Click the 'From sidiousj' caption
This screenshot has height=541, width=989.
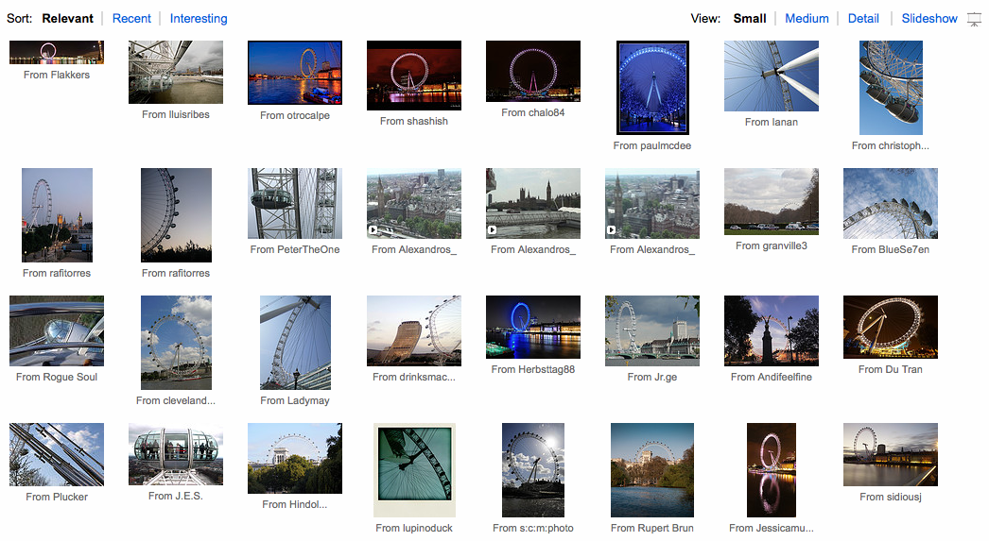point(891,497)
